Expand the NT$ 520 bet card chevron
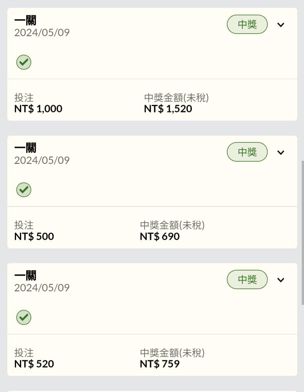The image size is (304, 392). [x=281, y=280]
